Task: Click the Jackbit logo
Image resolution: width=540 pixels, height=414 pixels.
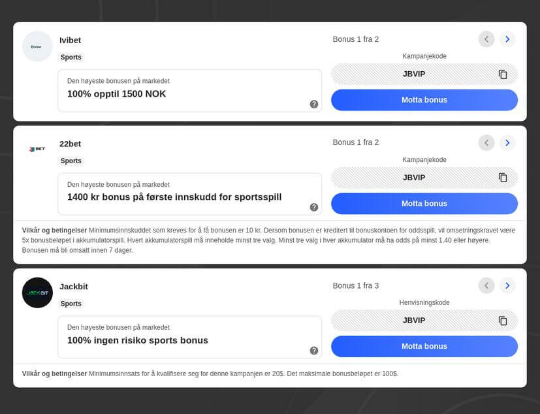Action: pyautogui.click(x=37, y=293)
